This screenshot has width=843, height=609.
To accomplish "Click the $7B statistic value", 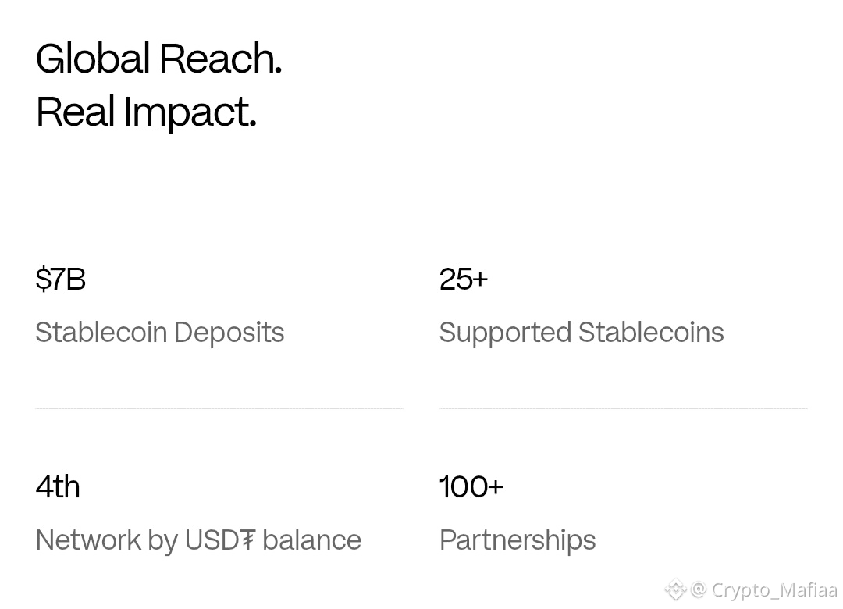I will tap(61, 280).
